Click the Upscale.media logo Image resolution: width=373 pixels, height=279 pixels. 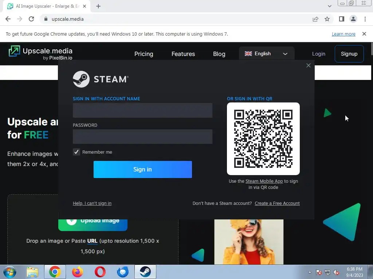(40, 53)
